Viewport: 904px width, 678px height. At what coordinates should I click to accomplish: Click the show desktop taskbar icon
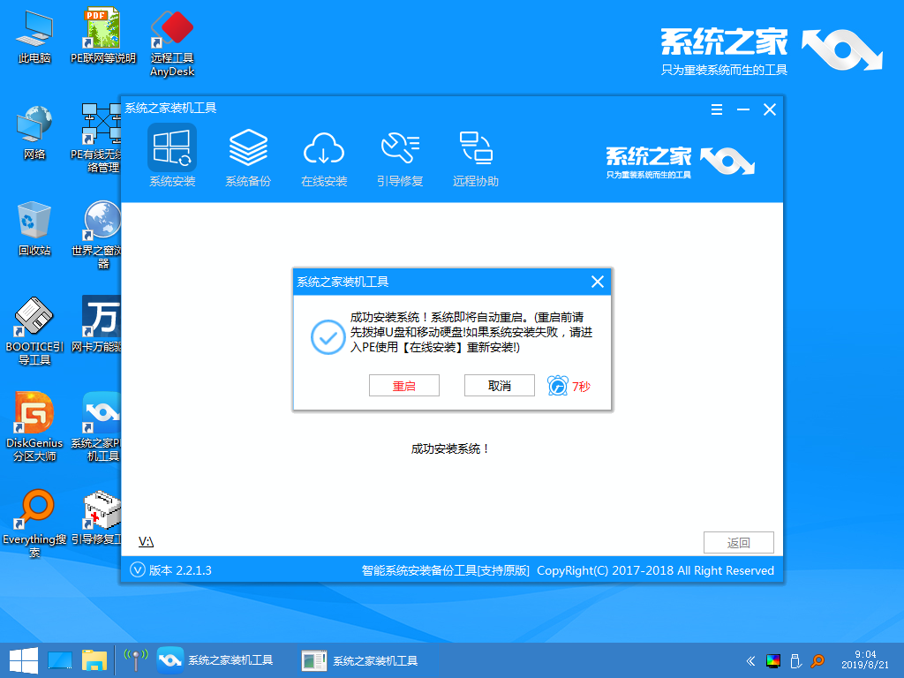click(x=60, y=660)
